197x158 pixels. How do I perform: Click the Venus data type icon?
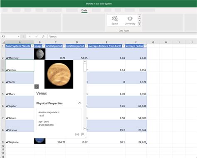(7, 70)
